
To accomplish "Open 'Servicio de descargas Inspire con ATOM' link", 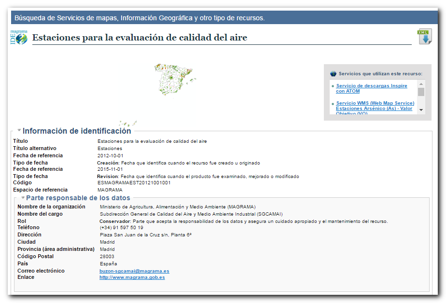I will [372, 88].
